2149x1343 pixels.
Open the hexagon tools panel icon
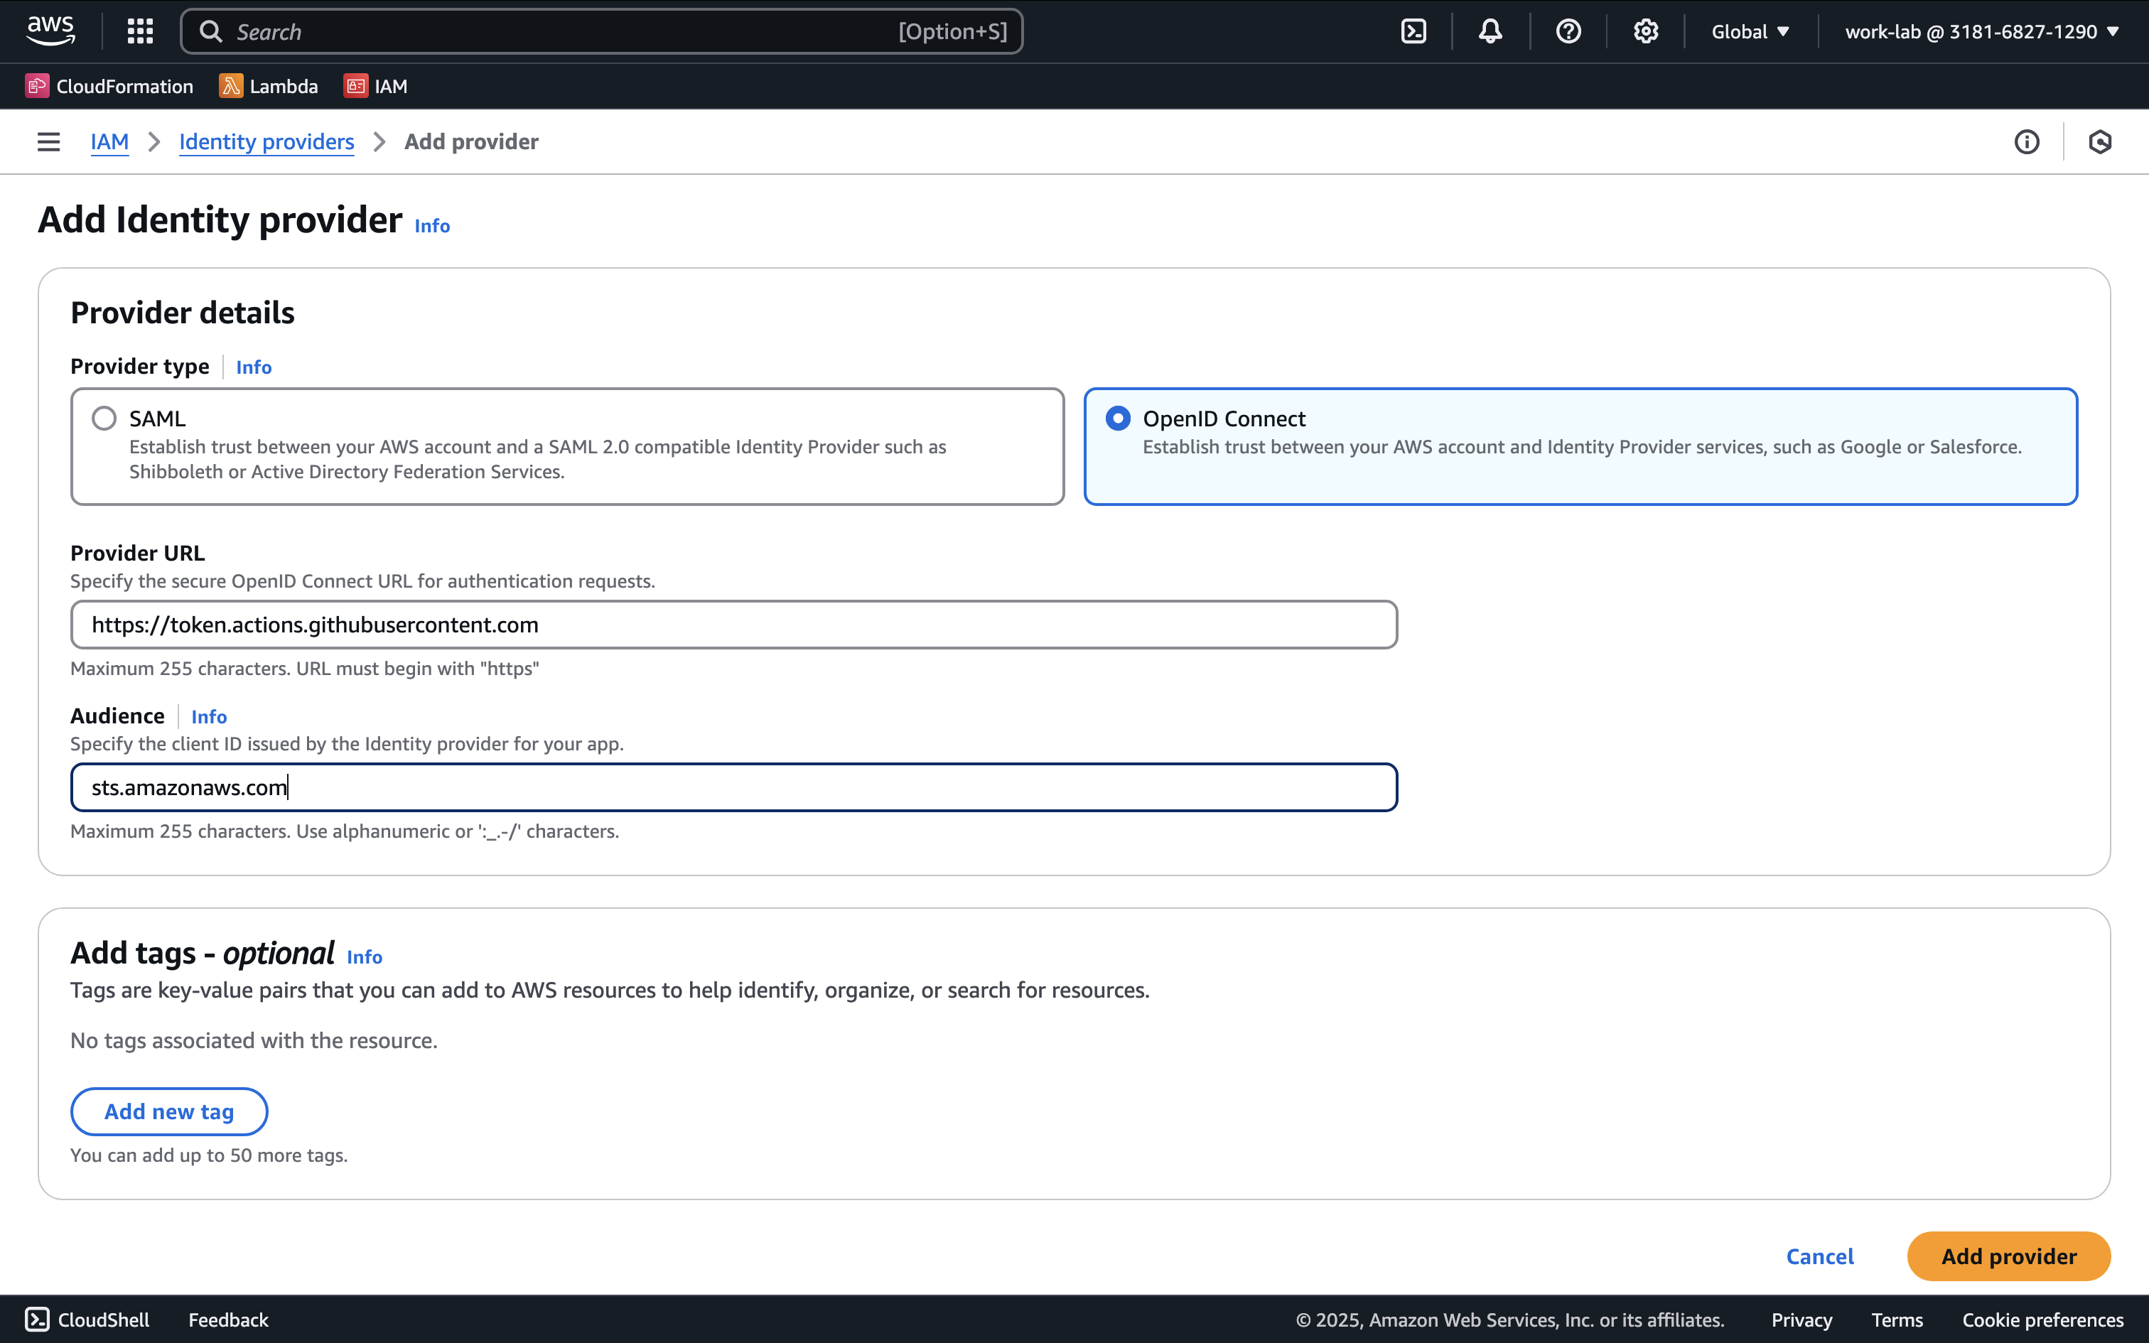point(2100,141)
